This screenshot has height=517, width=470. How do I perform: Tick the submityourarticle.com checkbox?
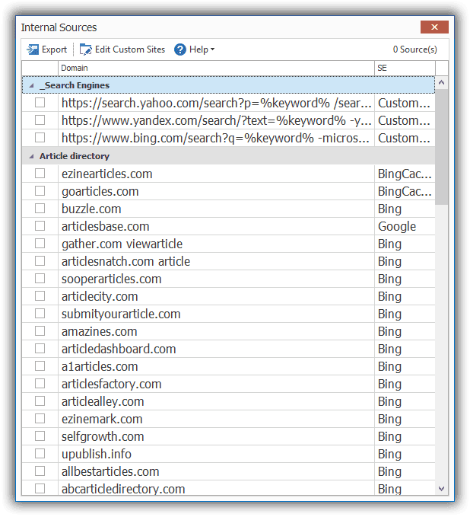point(40,313)
